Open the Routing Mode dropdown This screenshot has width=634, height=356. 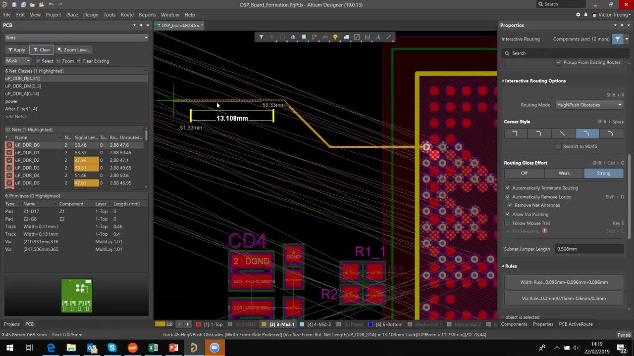tap(589, 105)
